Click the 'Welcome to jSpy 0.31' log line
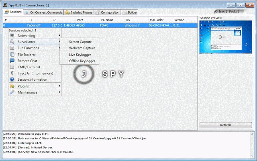 [26, 134]
